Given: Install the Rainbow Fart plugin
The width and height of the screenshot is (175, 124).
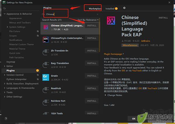Looking at the screenshot, I should 92,101.
